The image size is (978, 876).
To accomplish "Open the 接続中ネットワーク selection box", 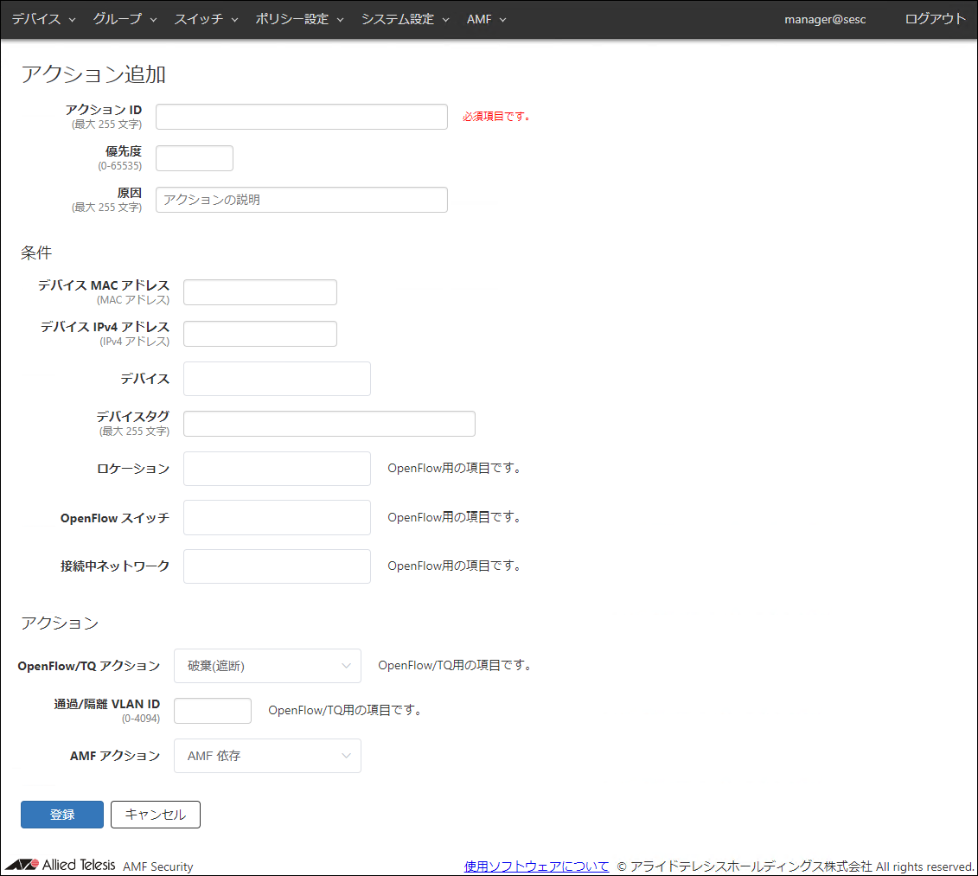I will click(x=277, y=566).
